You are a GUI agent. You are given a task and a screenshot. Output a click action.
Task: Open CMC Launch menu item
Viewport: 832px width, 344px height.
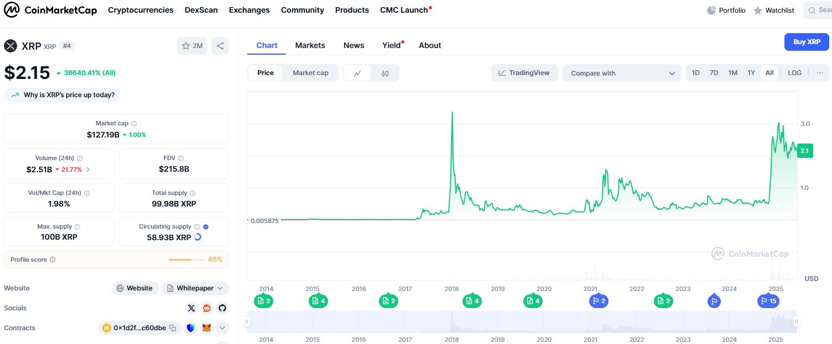(x=405, y=10)
